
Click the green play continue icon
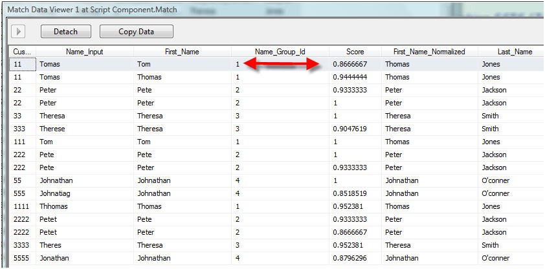18,32
